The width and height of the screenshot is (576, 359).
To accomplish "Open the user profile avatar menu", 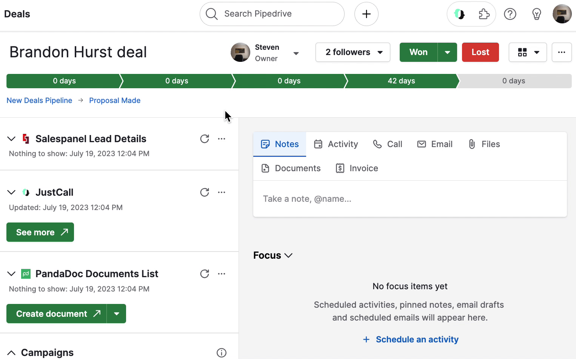I will pyautogui.click(x=562, y=14).
